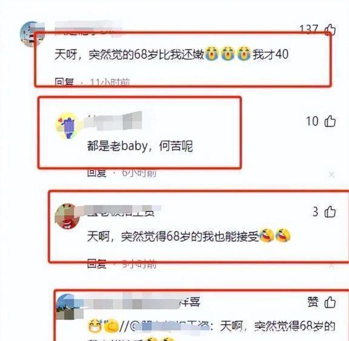Like the comment with 137 likes

[x=330, y=30]
